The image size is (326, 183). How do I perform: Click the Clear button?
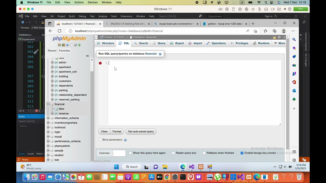pyautogui.click(x=104, y=131)
